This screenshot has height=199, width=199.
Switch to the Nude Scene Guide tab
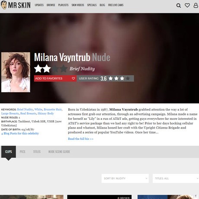click(x=59, y=152)
